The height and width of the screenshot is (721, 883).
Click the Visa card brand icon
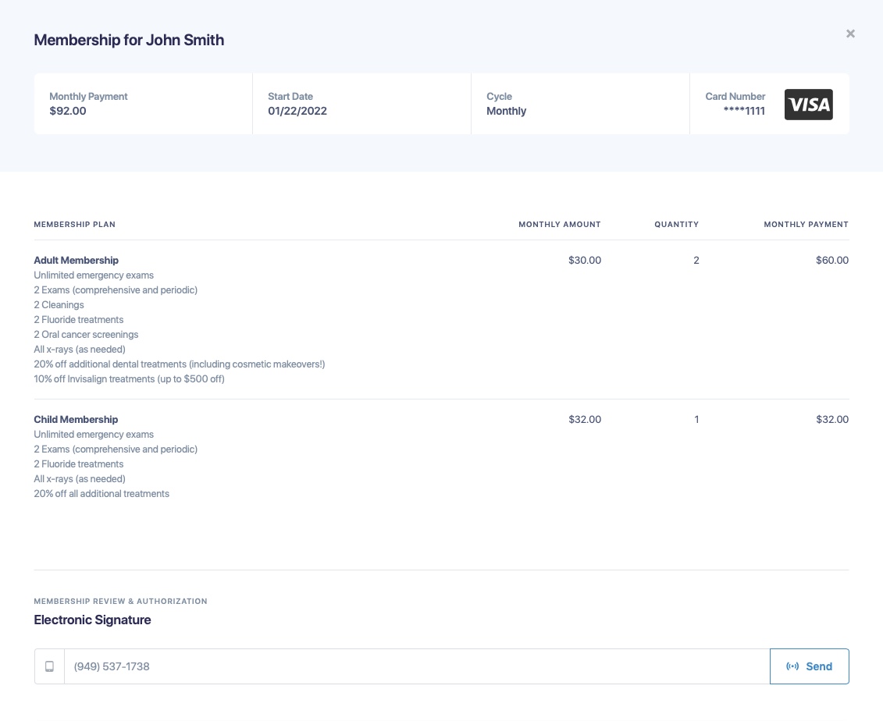click(808, 104)
